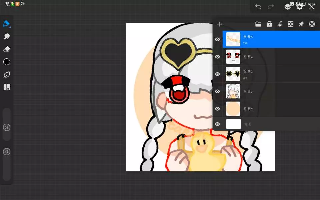
Task: Select the layer named 图层2
Action: [x=271, y=74]
